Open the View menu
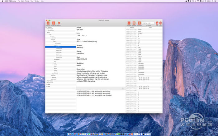This screenshot has width=218, height=136. (32, 1)
